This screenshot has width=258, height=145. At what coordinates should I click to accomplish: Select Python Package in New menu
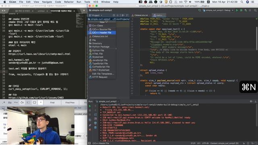[102, 47]
